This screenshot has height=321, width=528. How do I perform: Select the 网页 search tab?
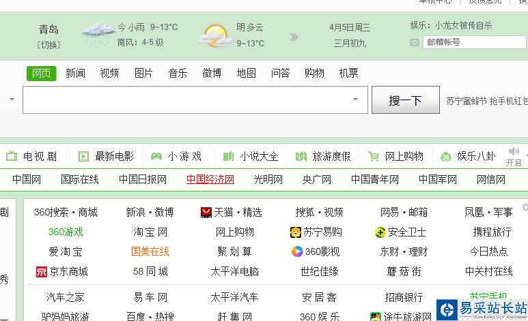(42, 74)
